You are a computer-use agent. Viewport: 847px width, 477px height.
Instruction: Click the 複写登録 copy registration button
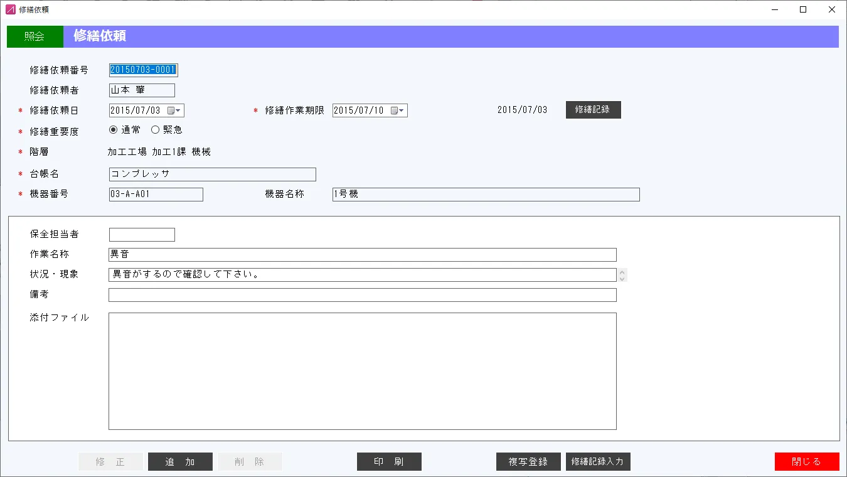click(528, 461)
